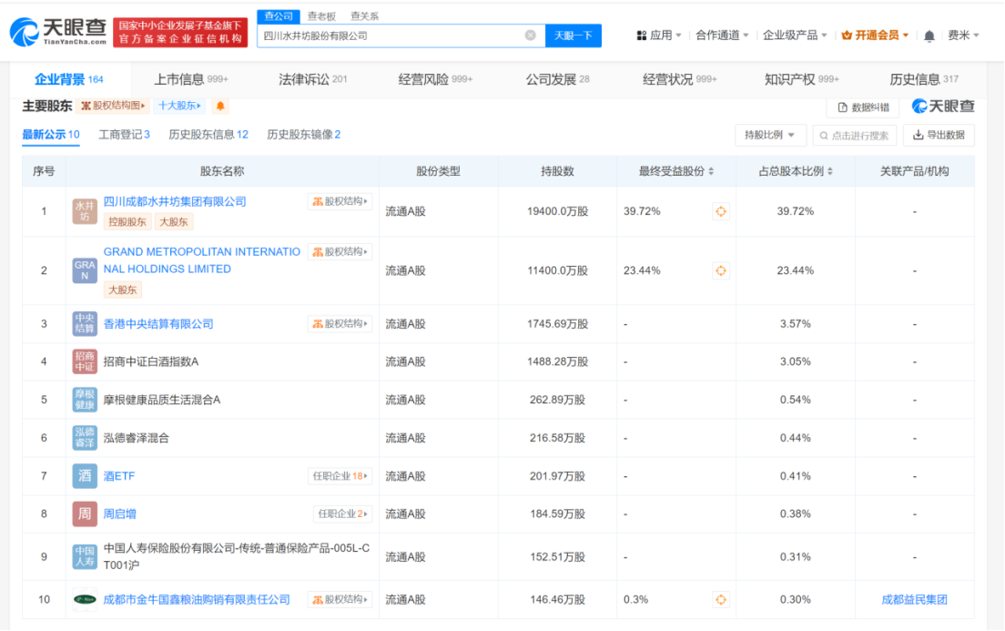The image size is (1005, 631).
Task: Click the 导出数据 button
Action: point(939,136)
